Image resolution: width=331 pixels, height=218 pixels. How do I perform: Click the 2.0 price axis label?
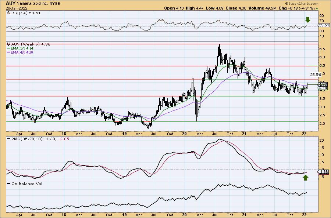click(x=322, y=123)
